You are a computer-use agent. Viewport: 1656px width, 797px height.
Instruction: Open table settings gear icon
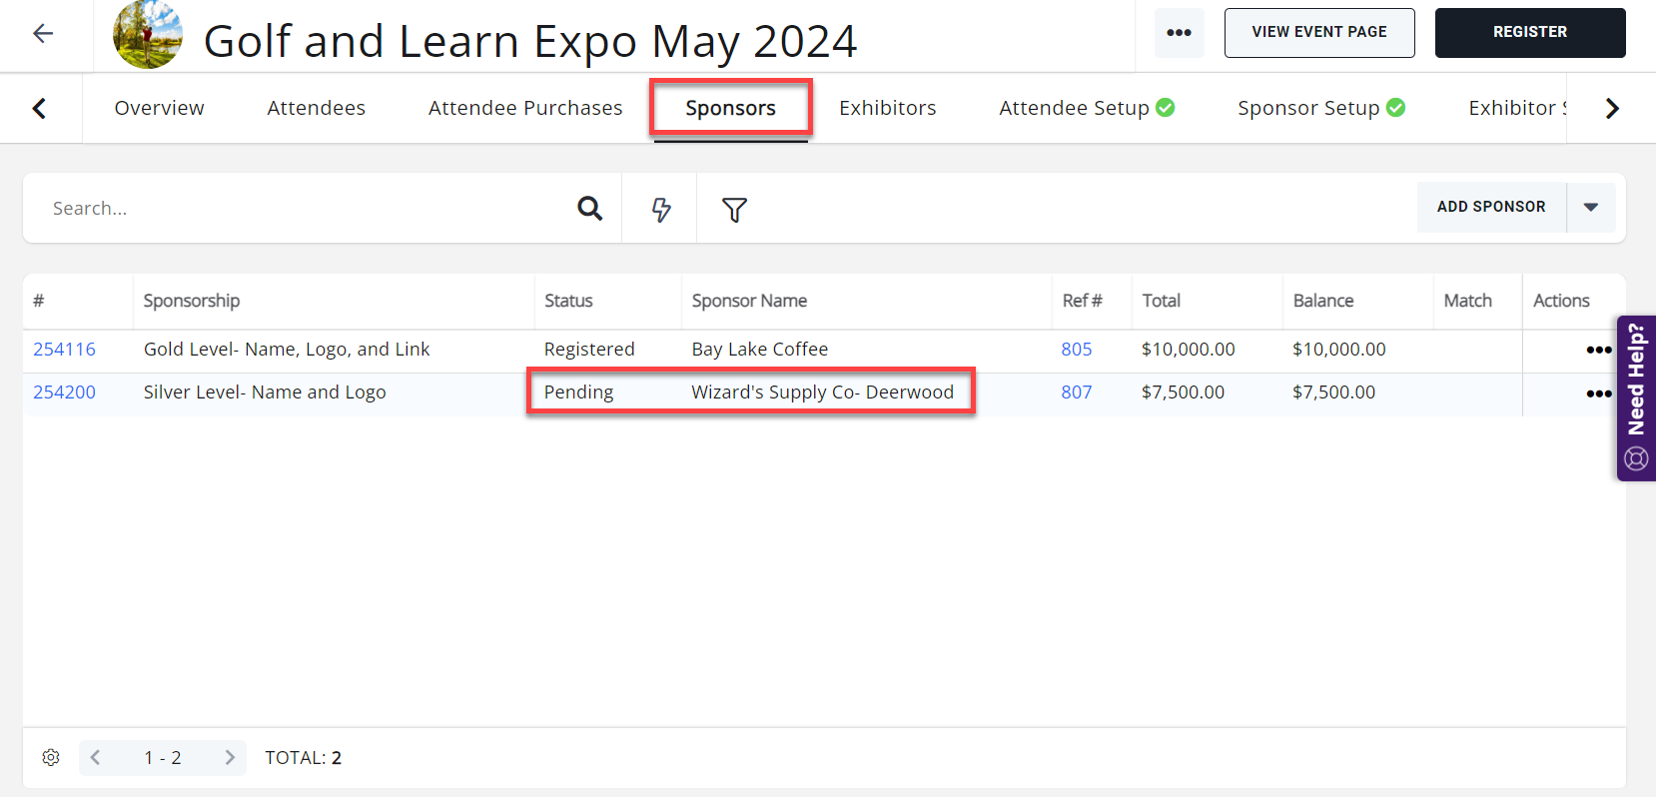51,758
